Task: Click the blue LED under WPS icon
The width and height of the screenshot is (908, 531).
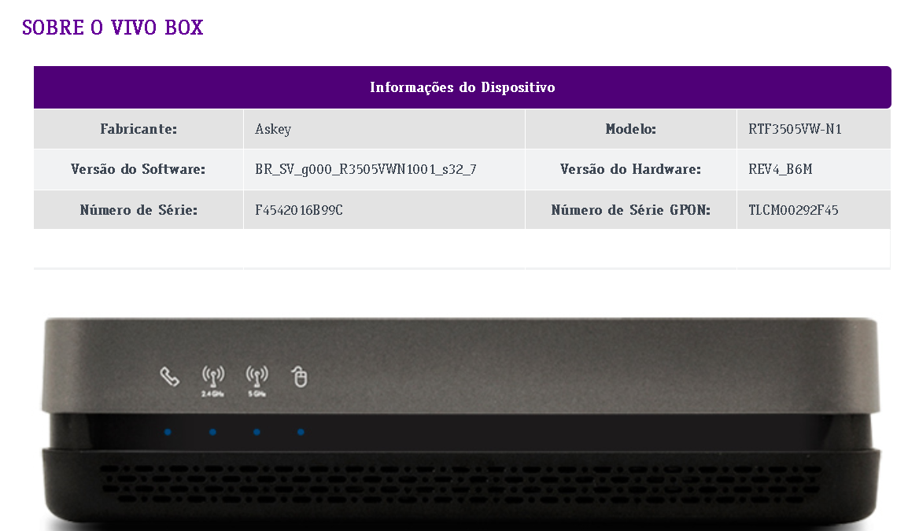Action: pyautogui.click(x=301, y=432)
